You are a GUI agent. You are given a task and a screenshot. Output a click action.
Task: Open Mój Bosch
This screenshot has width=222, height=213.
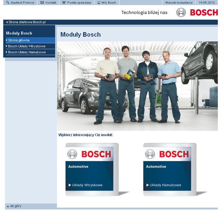coord(109,3)
